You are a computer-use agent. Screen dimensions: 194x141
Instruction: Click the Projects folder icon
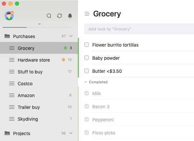pos(7,133)
